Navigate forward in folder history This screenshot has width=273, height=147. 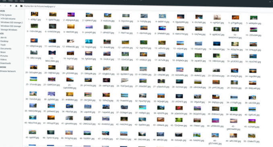point(5,6)
